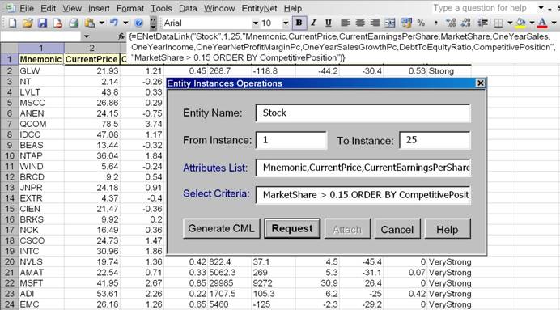The height and width of the screenshot is (310, 560).
Task: Toggle Bold formatting
Action: point(299,23)
